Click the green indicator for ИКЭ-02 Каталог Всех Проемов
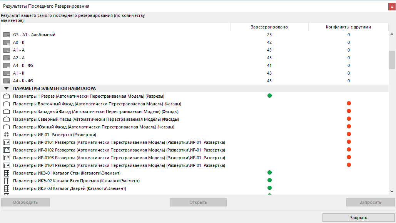396x223 pixels. pyautogui.click(x=269, y=180)
